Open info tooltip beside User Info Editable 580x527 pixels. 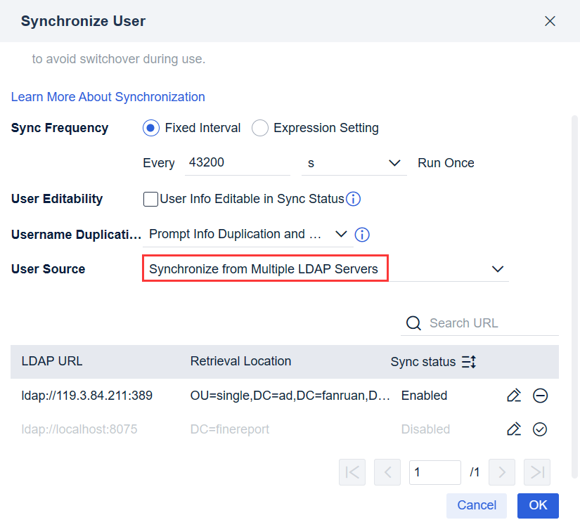coord(353,199)
